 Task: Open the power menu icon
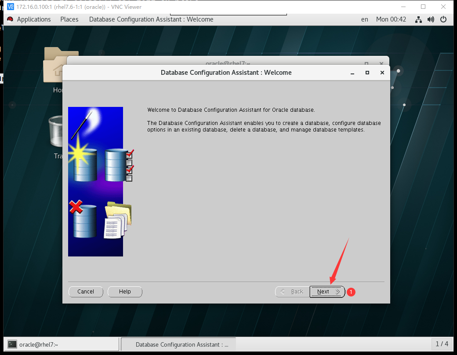tap(443, 19)
